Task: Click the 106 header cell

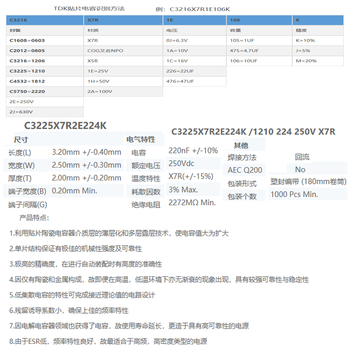Action: (259, 20)
